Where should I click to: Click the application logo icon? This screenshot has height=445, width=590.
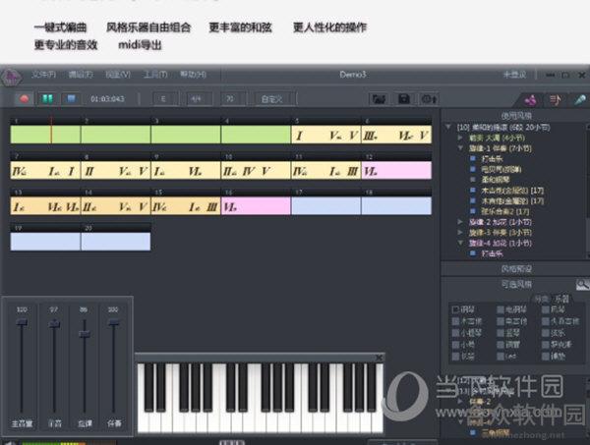coord(11,77)
